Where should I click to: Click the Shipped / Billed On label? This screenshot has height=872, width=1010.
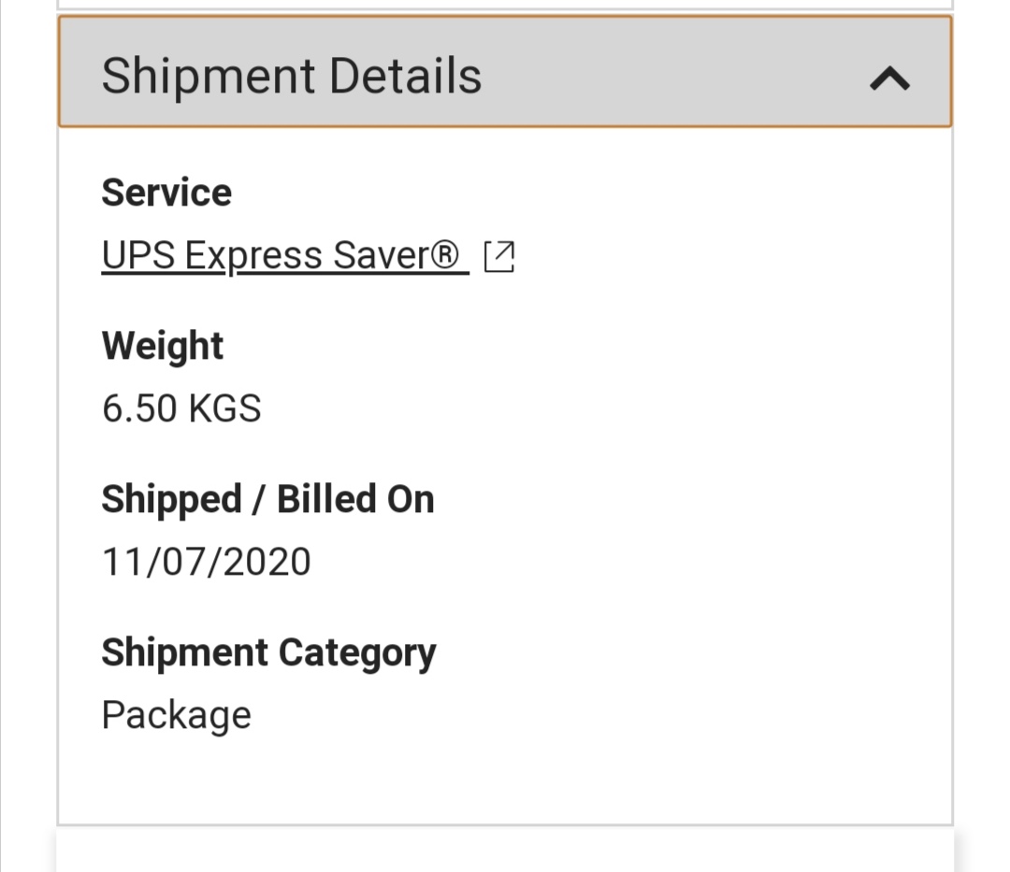pyautogui.click(x=268, y=500)
